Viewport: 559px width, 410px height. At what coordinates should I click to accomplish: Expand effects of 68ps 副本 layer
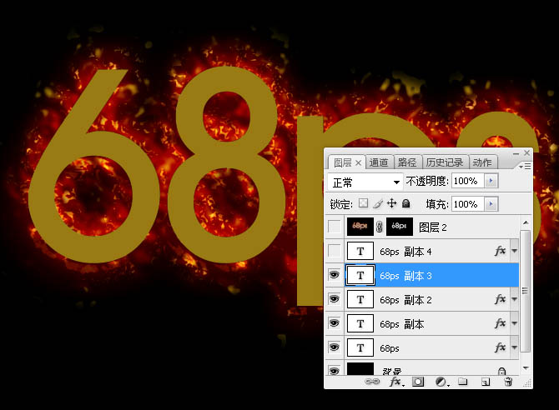coord(515,323)
